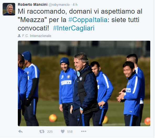Like the tweet with the heart icon
155x138 pixels.
pos(63,131)
